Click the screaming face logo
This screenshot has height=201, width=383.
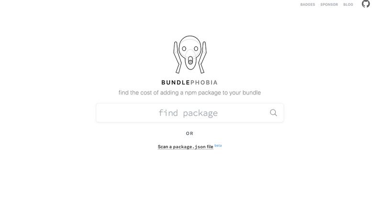(x=190, y=54)
